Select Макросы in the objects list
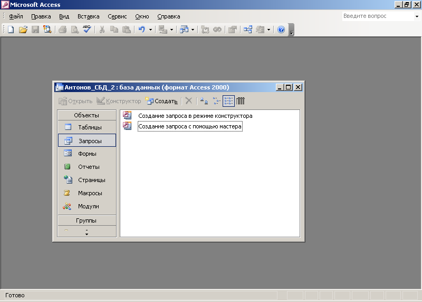The image size is (422, 302). tap(87, 193)
